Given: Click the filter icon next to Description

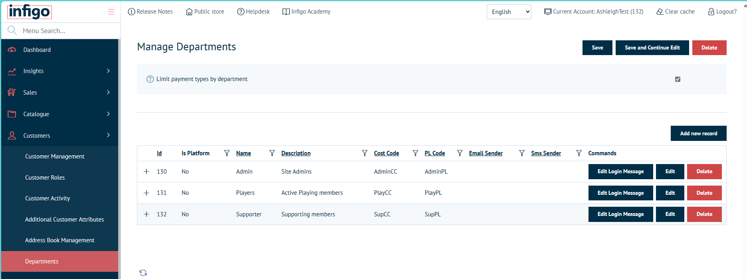Looking at the screenshot, I should click(x=365, y=153).
